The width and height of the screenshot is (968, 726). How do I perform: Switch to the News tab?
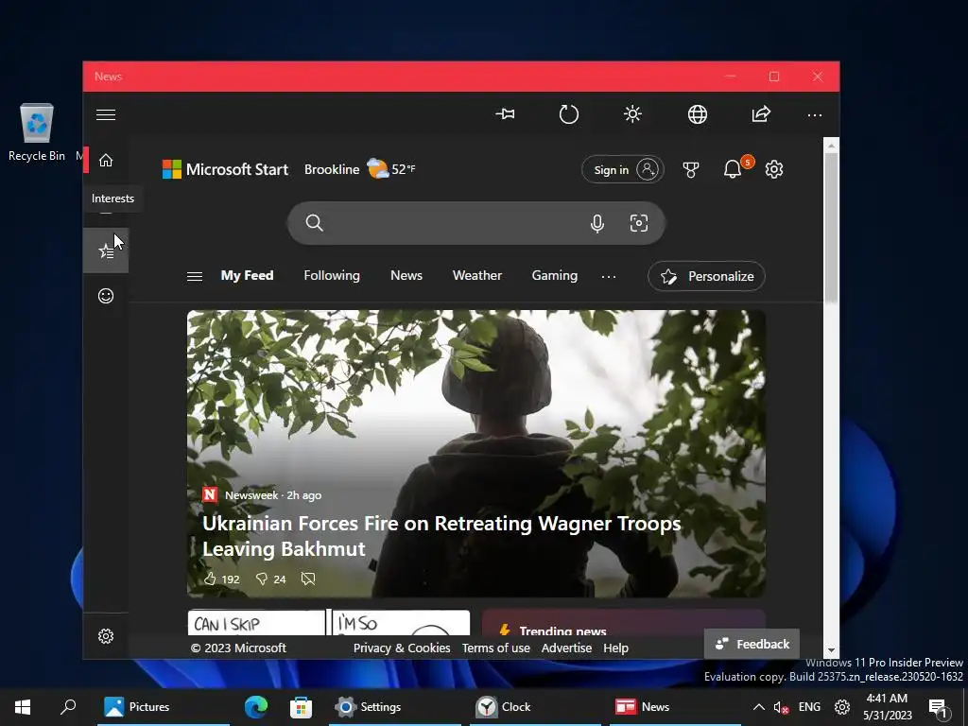click(x=406, y=275)
